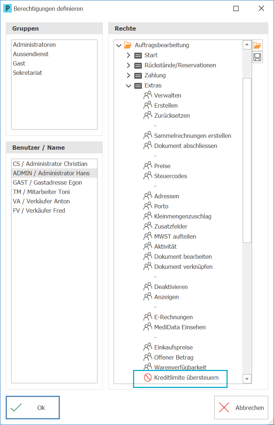Click the rights tree scrollbar thumb

(x=247, y=160)
